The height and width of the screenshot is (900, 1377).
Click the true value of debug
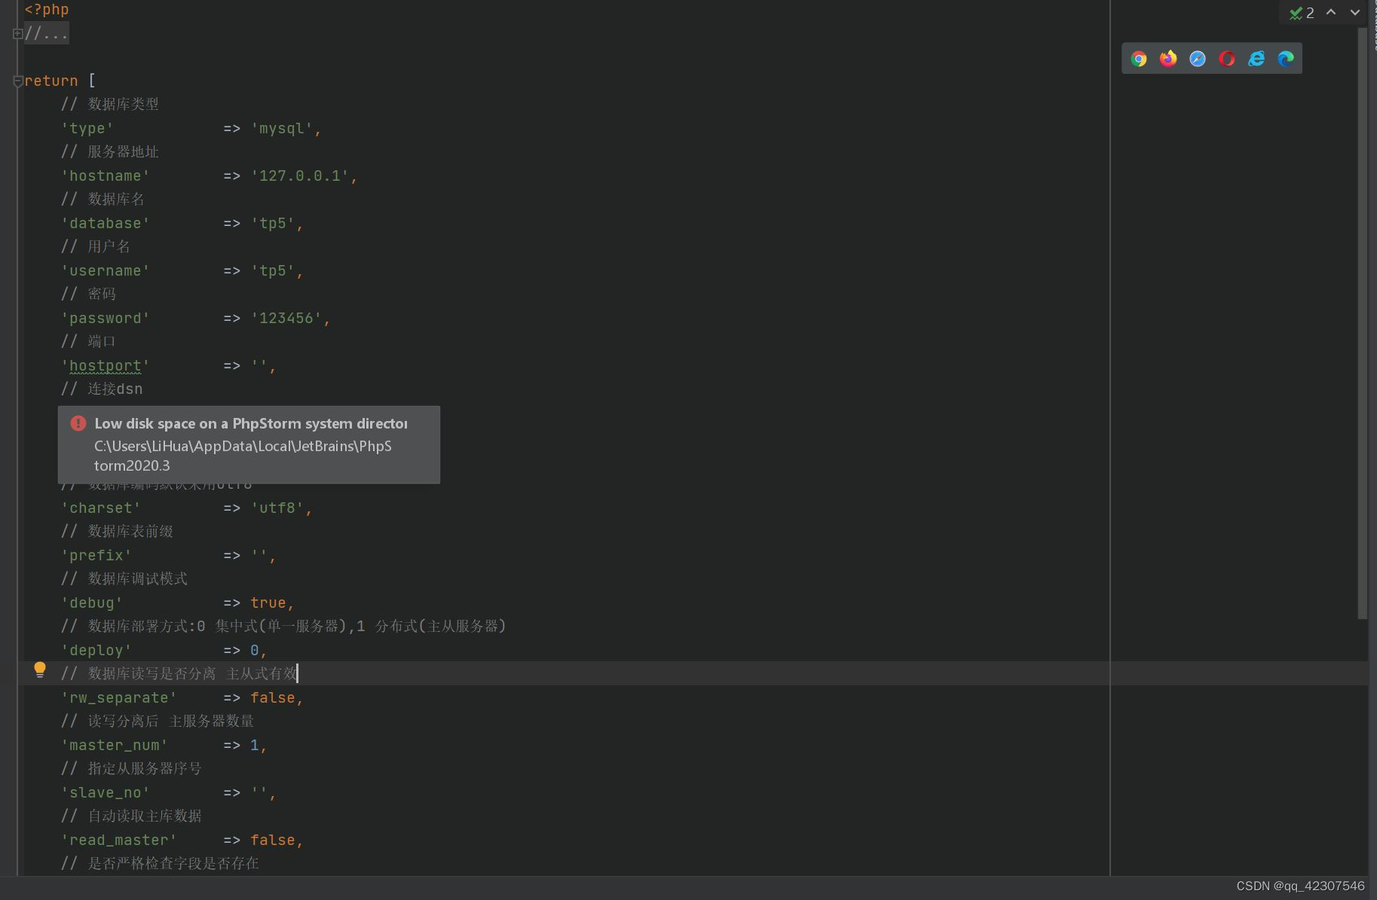pos(268,603)
